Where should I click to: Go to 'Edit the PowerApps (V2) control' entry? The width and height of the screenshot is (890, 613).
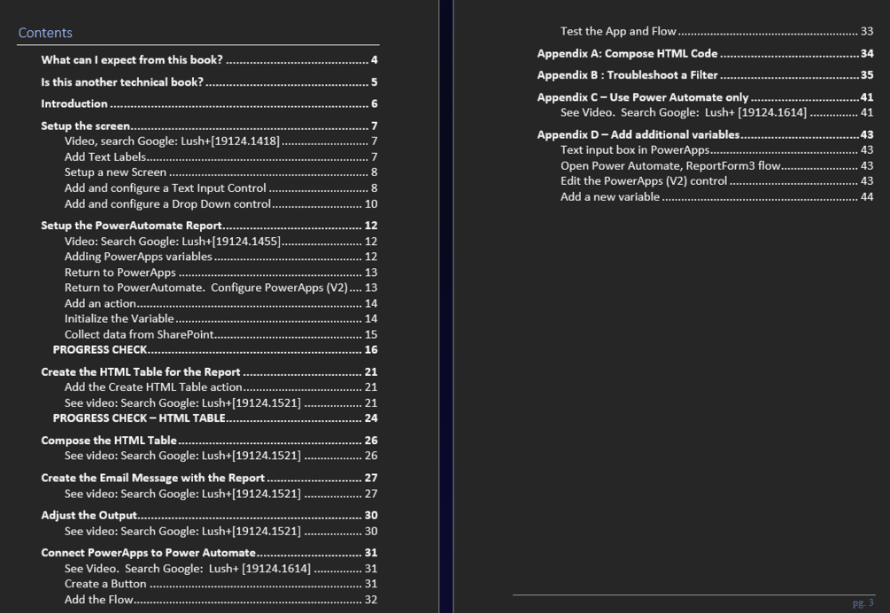click(717, 181)
